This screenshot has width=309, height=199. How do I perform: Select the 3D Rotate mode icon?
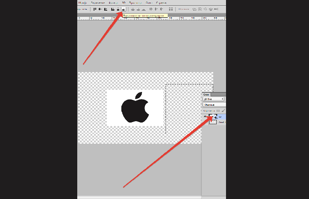[x=195, y=9]
